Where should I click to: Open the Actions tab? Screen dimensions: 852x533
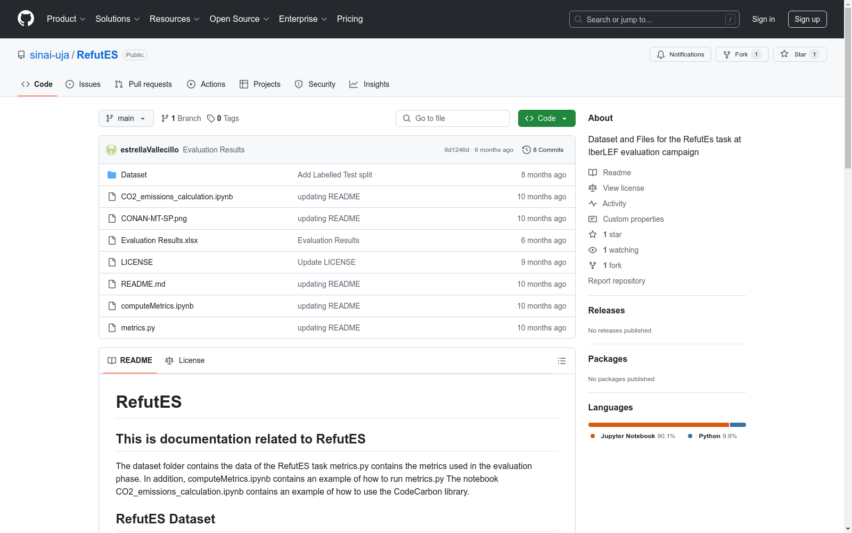[206, 84]
